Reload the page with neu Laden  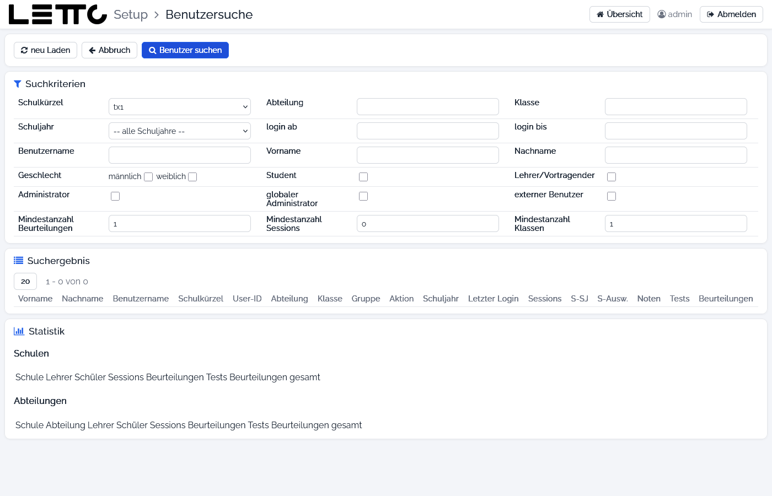point(45,50)
